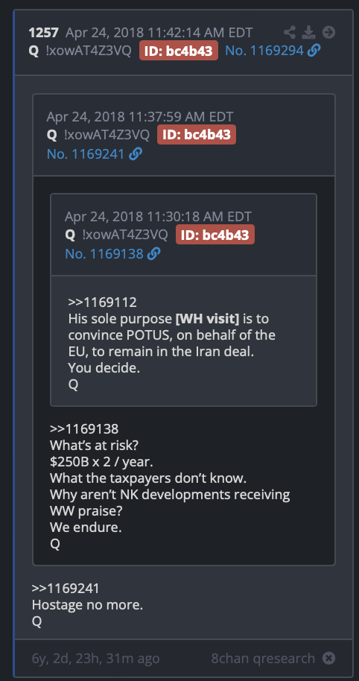Open post link No. 1169294

(x=264, y=51)
